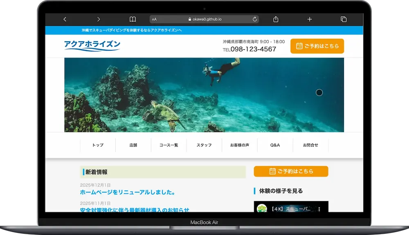Click the blue banner tagline text

[x=132, y=30]
